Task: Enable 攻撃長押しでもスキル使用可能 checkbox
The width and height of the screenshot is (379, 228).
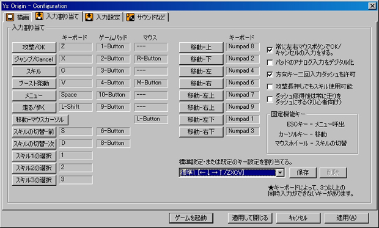Action: (x=270, y=87)
